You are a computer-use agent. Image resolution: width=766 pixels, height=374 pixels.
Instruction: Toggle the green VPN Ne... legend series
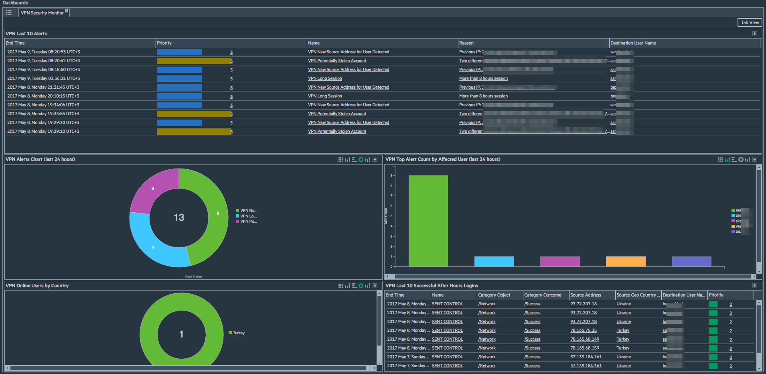248,211
